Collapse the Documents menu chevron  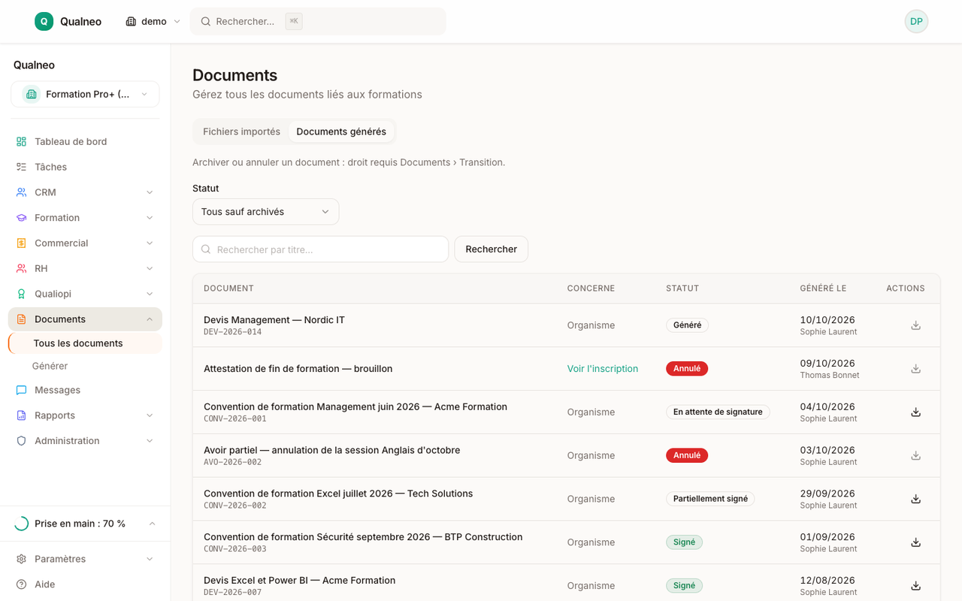click(150, 319)
